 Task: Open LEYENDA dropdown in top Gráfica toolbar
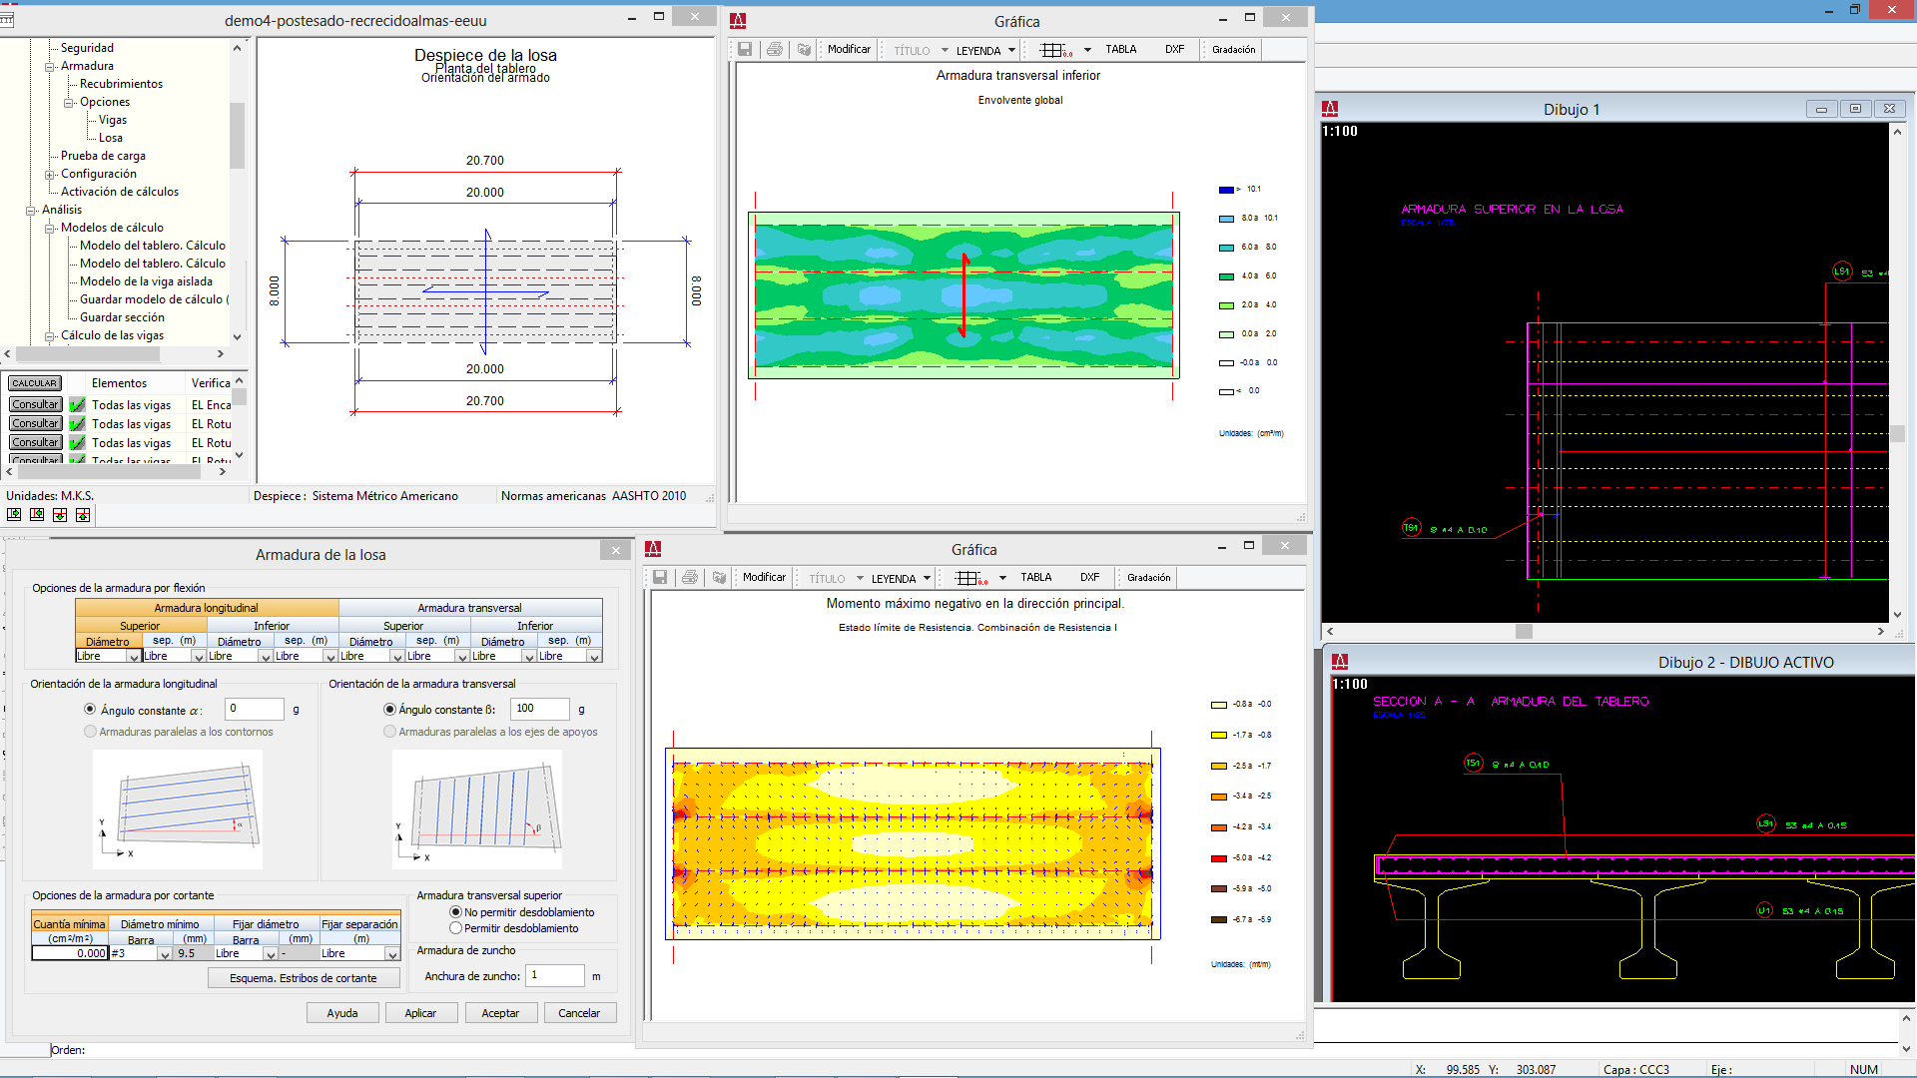(1011, 50)
